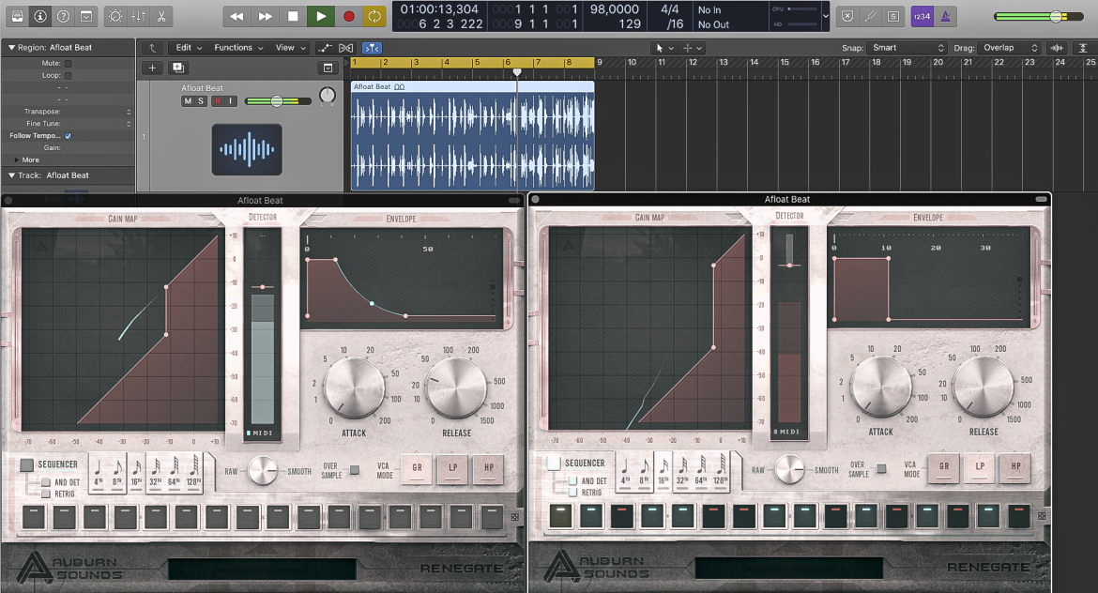Click the Fast Forward transport button
This screenshot has height=593, width=1098.
point(265,16)
